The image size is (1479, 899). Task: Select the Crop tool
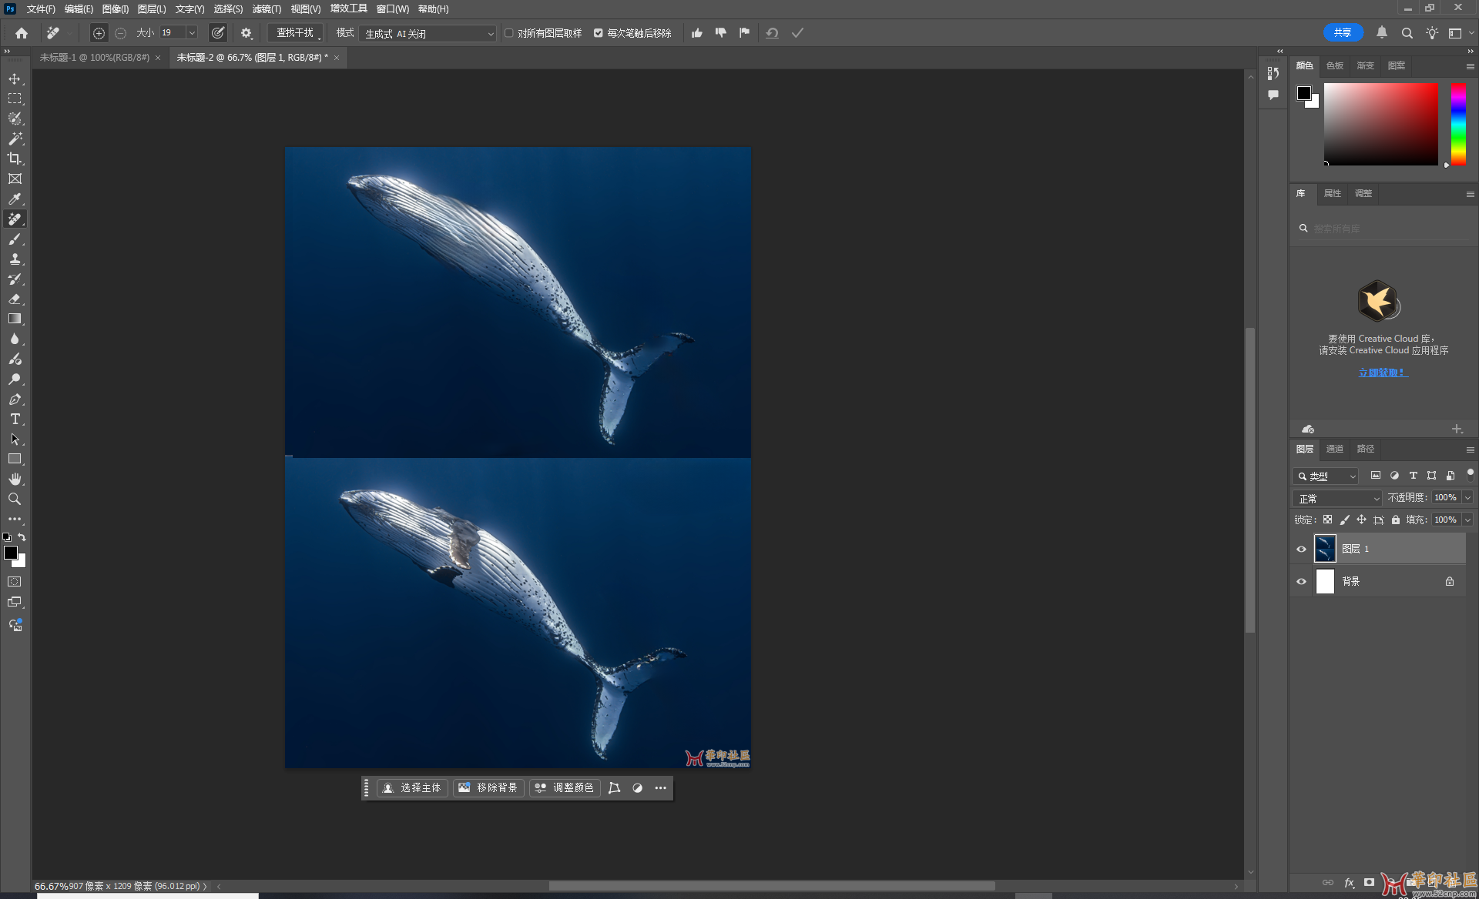pyautogui.click(x=15, y=159)
